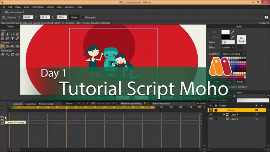Select the layer tool left of the Text tool
The height and width of the screenshot is (152, 270).
7,38
